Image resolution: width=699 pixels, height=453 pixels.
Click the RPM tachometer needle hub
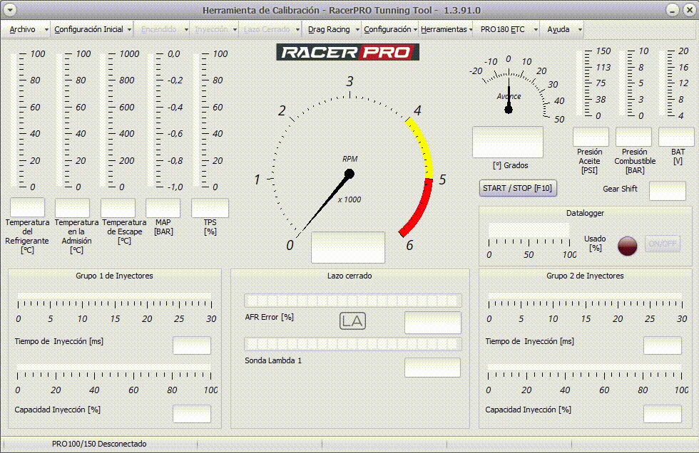(x=349, y=173)
